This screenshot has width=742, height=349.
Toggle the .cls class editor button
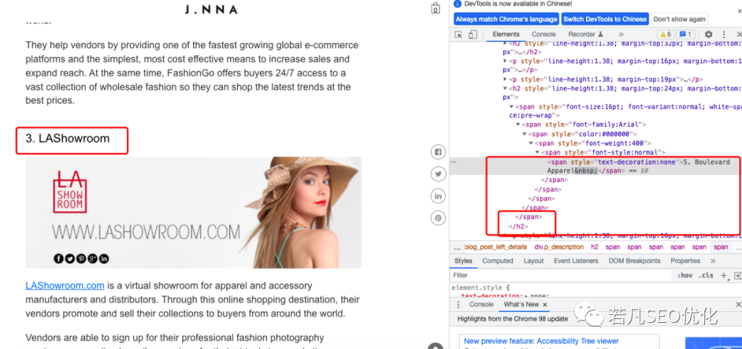pos(706,275)
